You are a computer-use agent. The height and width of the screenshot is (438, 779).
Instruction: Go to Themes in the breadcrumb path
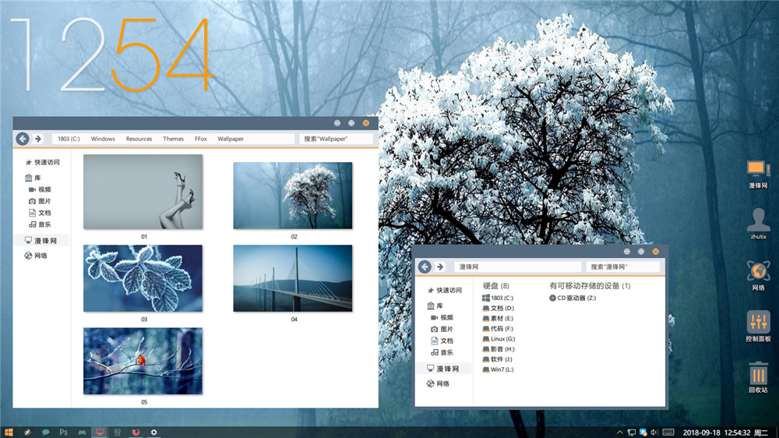point(173,139)
